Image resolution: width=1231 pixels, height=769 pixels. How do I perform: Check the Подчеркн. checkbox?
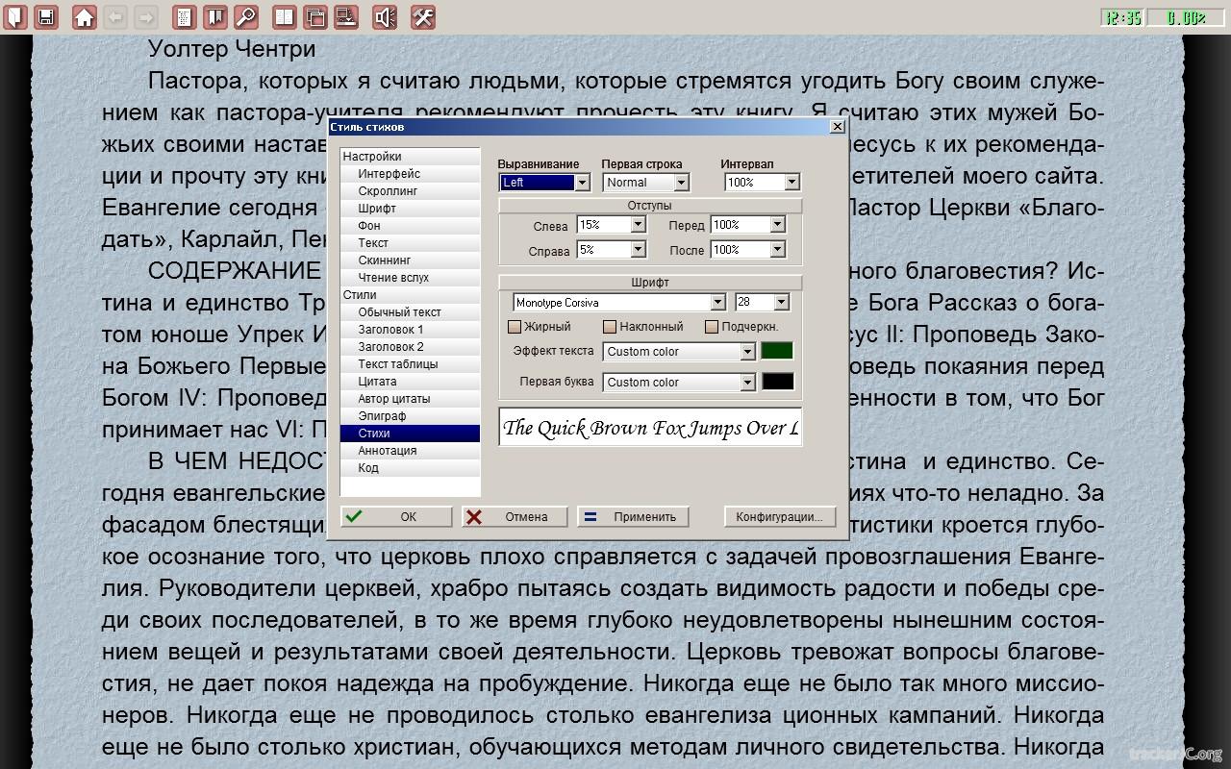(712, 327)
